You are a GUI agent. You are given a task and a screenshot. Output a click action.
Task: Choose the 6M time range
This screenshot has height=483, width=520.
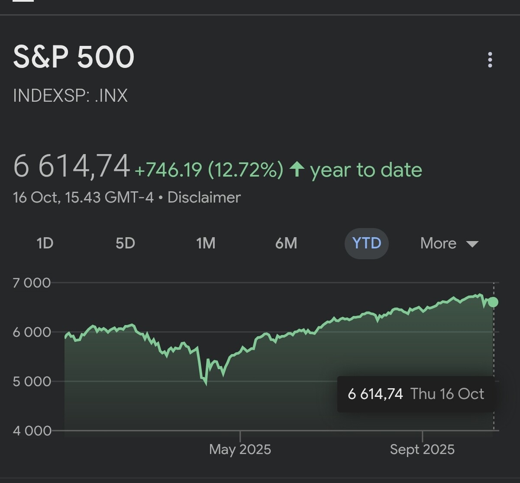pyautogui.click(x=286, y=243)
